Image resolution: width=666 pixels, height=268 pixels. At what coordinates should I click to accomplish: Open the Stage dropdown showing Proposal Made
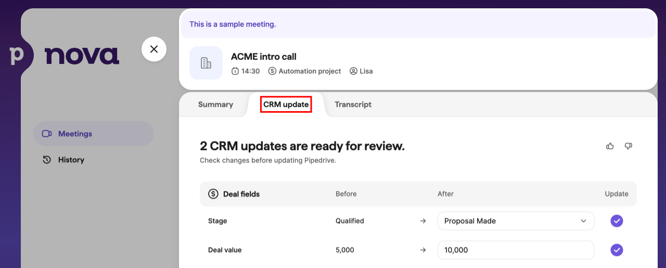point(516,221)
